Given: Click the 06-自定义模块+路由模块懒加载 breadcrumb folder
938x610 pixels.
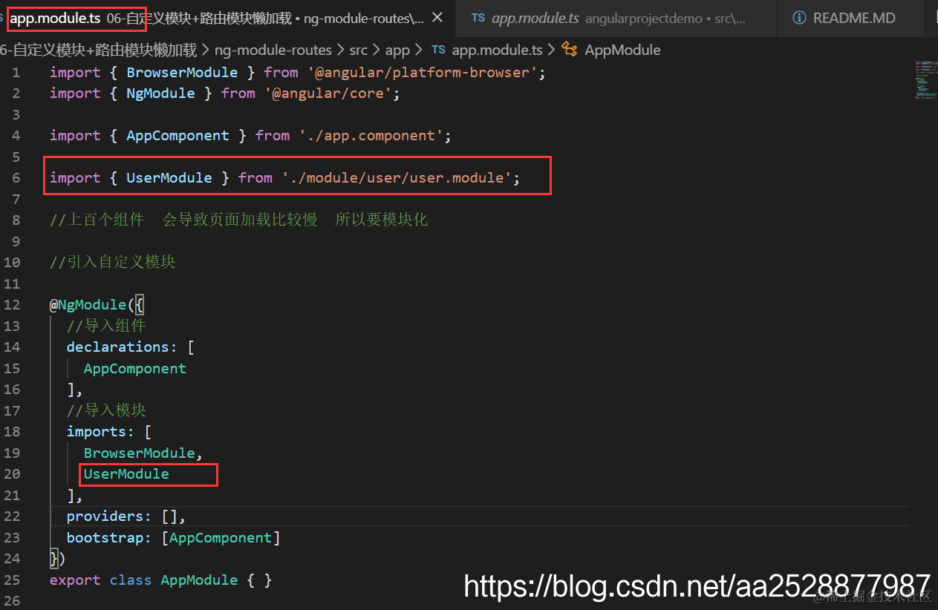Looking at the screenshot, I should (98, 50).
